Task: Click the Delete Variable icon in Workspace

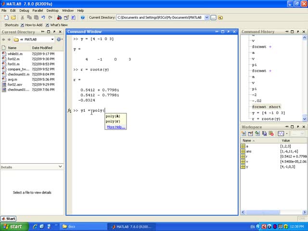Action: [271, 133]
